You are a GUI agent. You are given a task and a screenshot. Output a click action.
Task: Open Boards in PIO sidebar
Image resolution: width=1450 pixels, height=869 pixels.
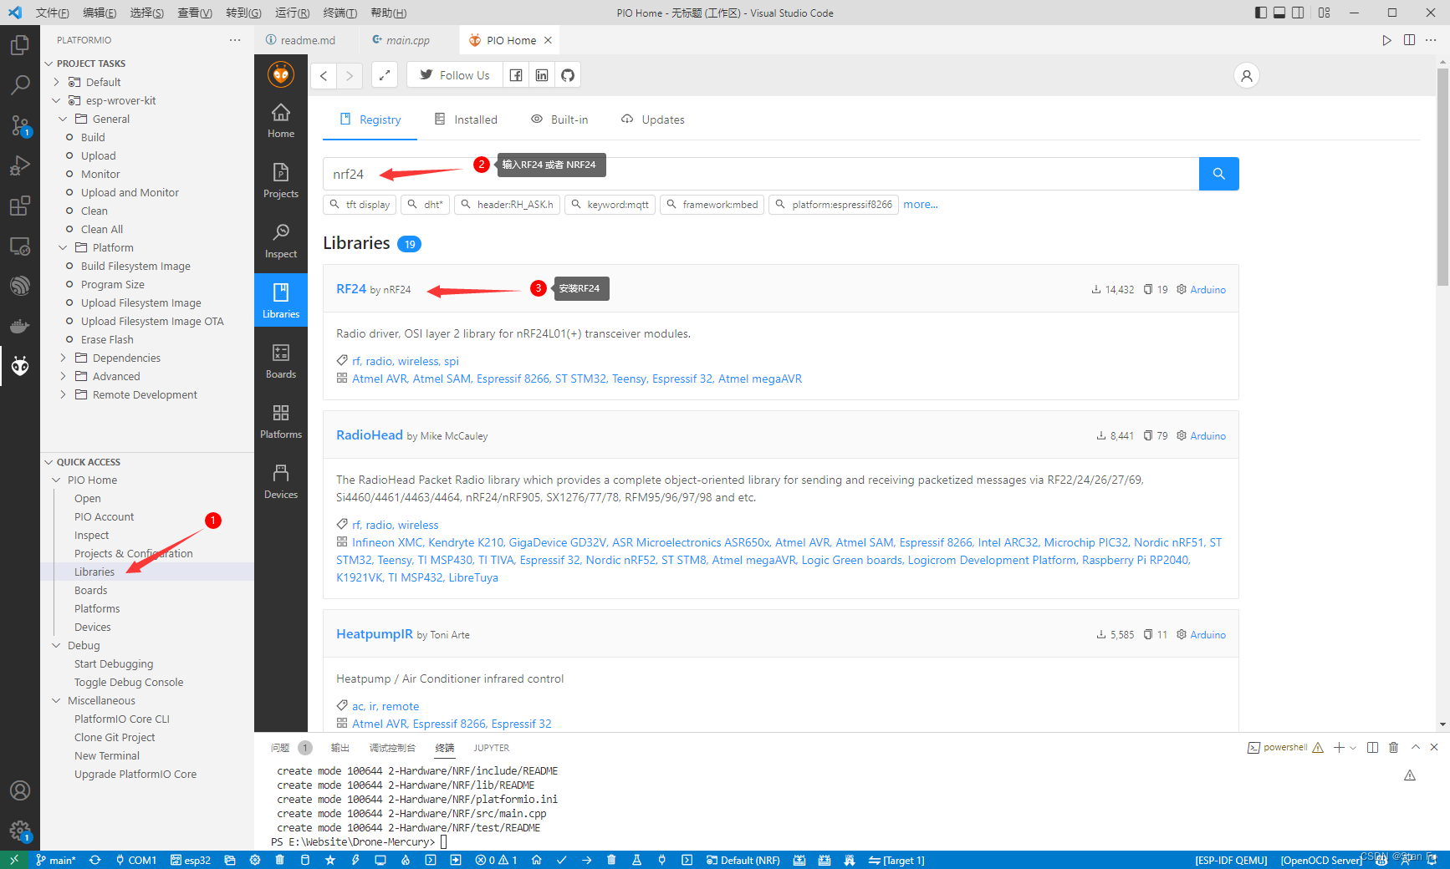pos(281,362)
